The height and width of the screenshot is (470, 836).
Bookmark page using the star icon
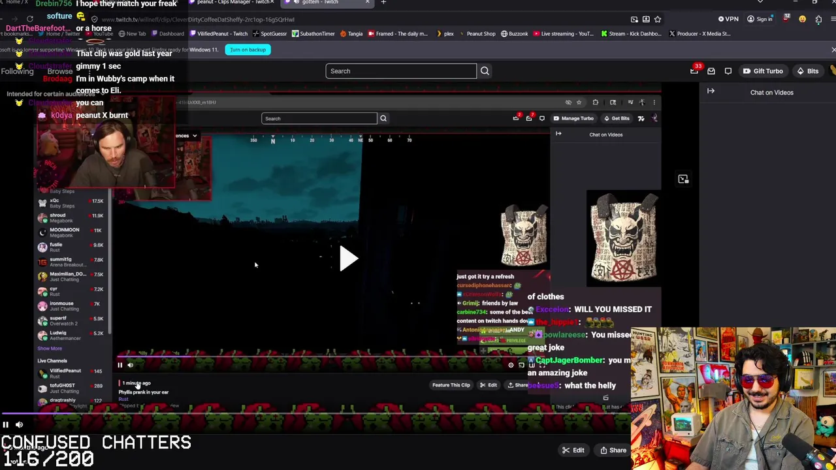[x=658, y=20]
